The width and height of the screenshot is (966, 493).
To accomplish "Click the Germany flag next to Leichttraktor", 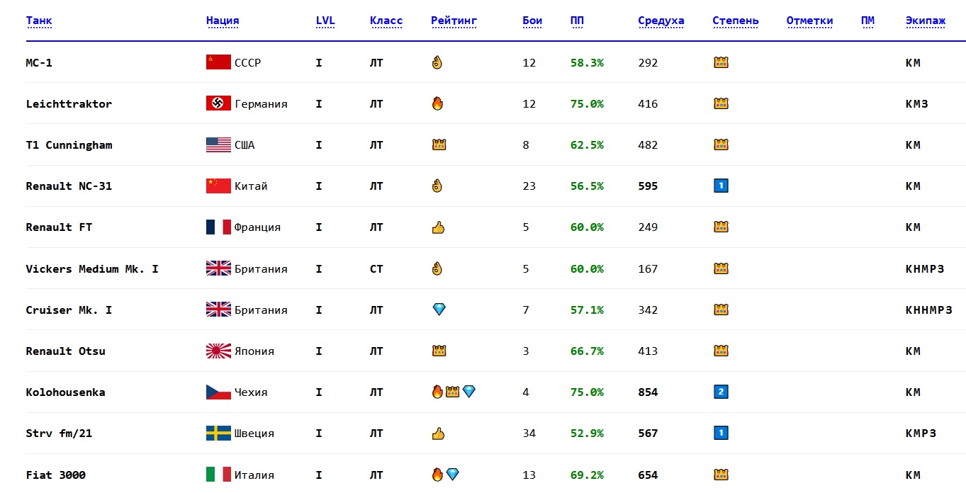I will [x=218, y=103].
